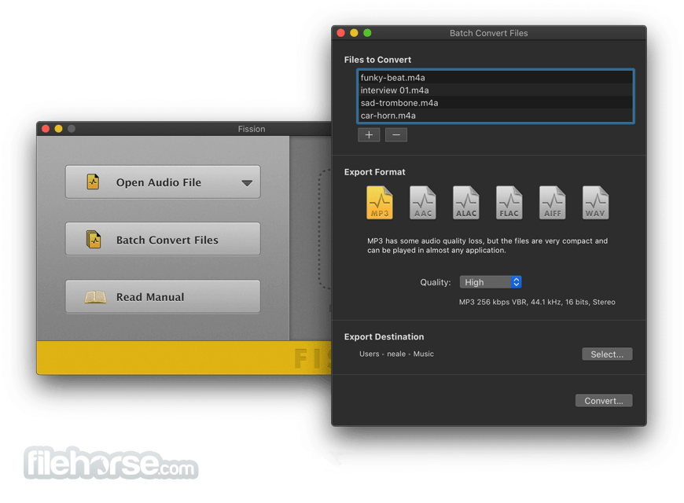Click Batch Convert Files button in Fission window
Image resolution: width=684 pixels, height=503 pixels.
pos(163,239)
